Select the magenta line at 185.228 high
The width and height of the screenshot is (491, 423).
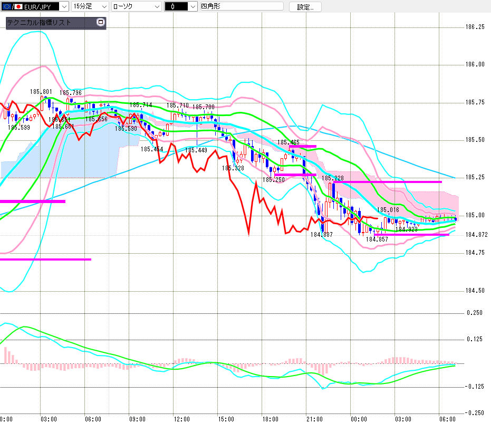387,182
